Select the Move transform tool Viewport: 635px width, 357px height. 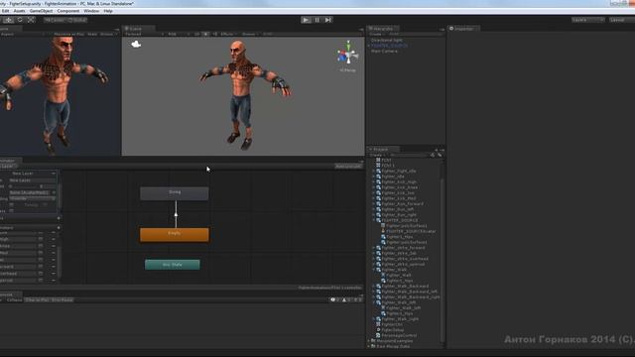[9, 20]
